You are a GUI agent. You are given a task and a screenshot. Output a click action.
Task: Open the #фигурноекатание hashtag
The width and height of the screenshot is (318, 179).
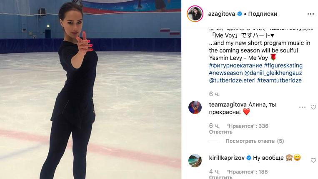235,65
